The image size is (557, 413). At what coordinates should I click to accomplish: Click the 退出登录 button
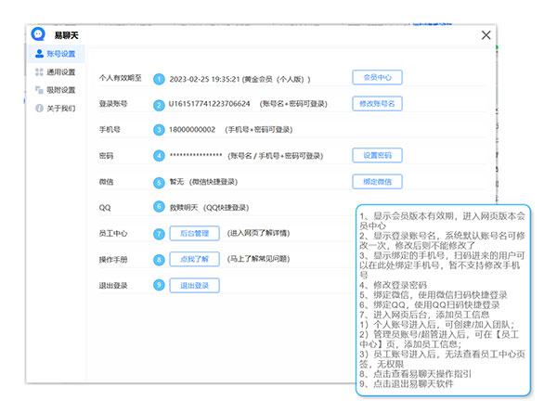click(x=194, y=286)
